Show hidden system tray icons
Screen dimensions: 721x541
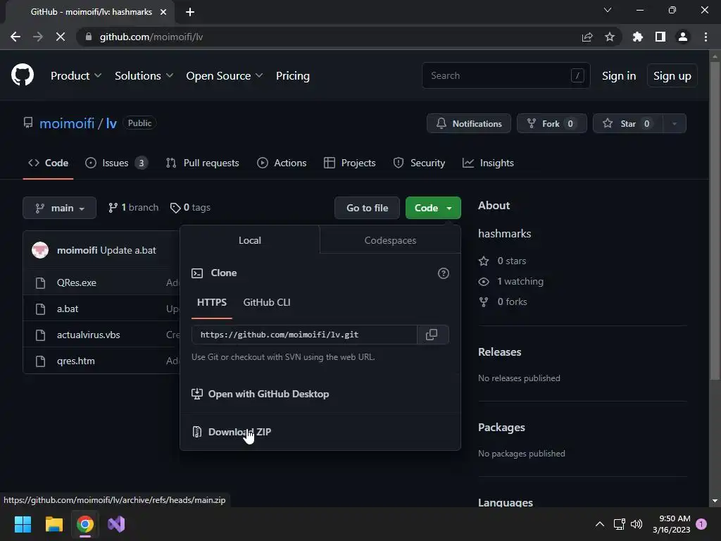pos(600,524)
